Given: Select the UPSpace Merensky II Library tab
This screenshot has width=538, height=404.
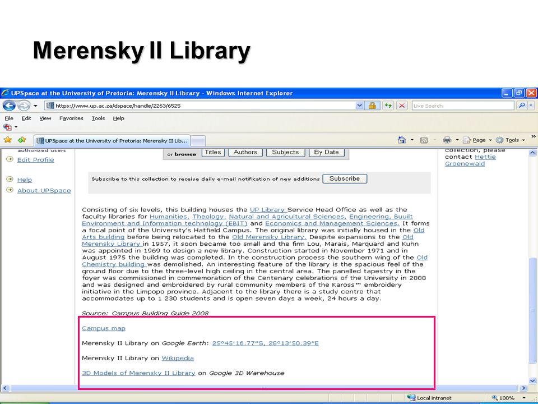Looking at the screenshot, I should coord(112,140).
